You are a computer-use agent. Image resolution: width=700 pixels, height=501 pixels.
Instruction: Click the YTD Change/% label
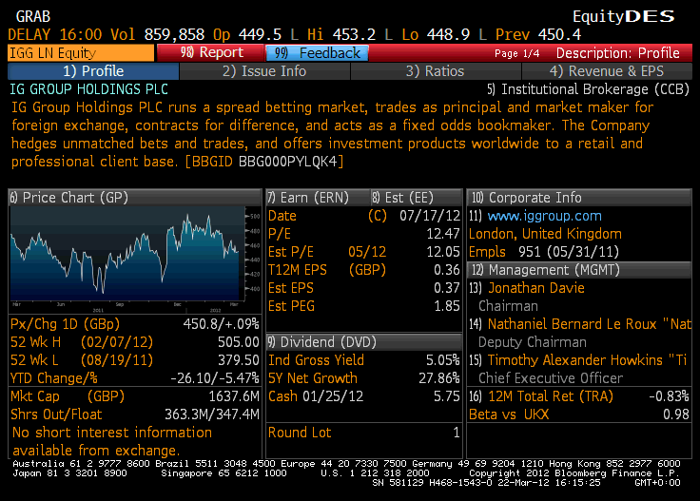[54, 378]
